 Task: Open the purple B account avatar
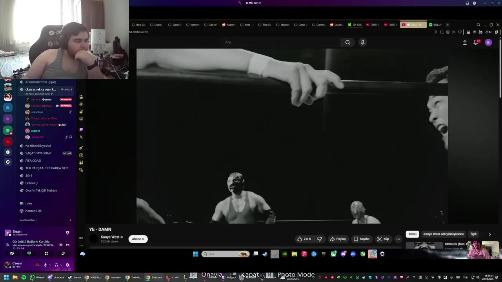[x=488, y=42]
